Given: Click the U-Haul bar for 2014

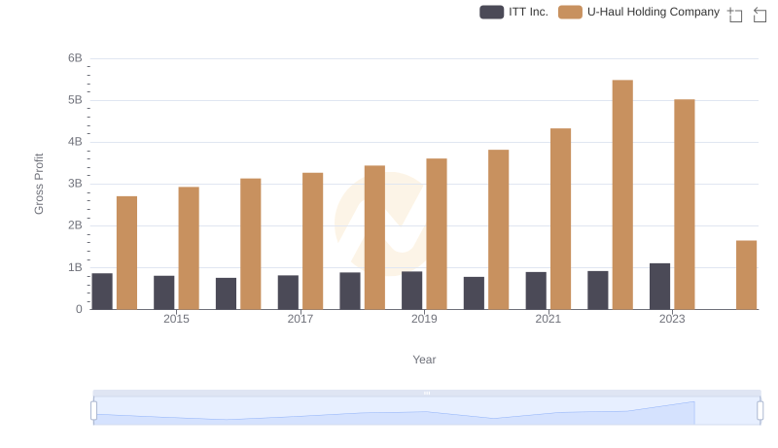Looking at the screenshot, I should tap(126, 253).
